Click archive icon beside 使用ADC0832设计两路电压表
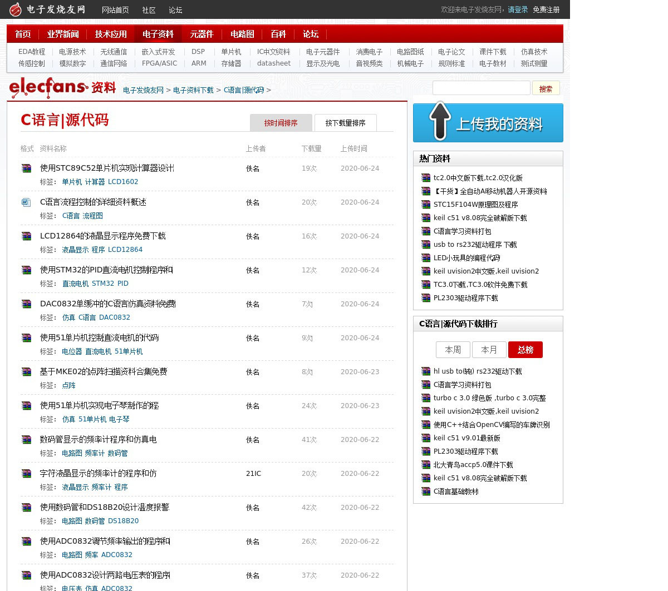This screenshot has width=668, height=591. click(26, 575)
